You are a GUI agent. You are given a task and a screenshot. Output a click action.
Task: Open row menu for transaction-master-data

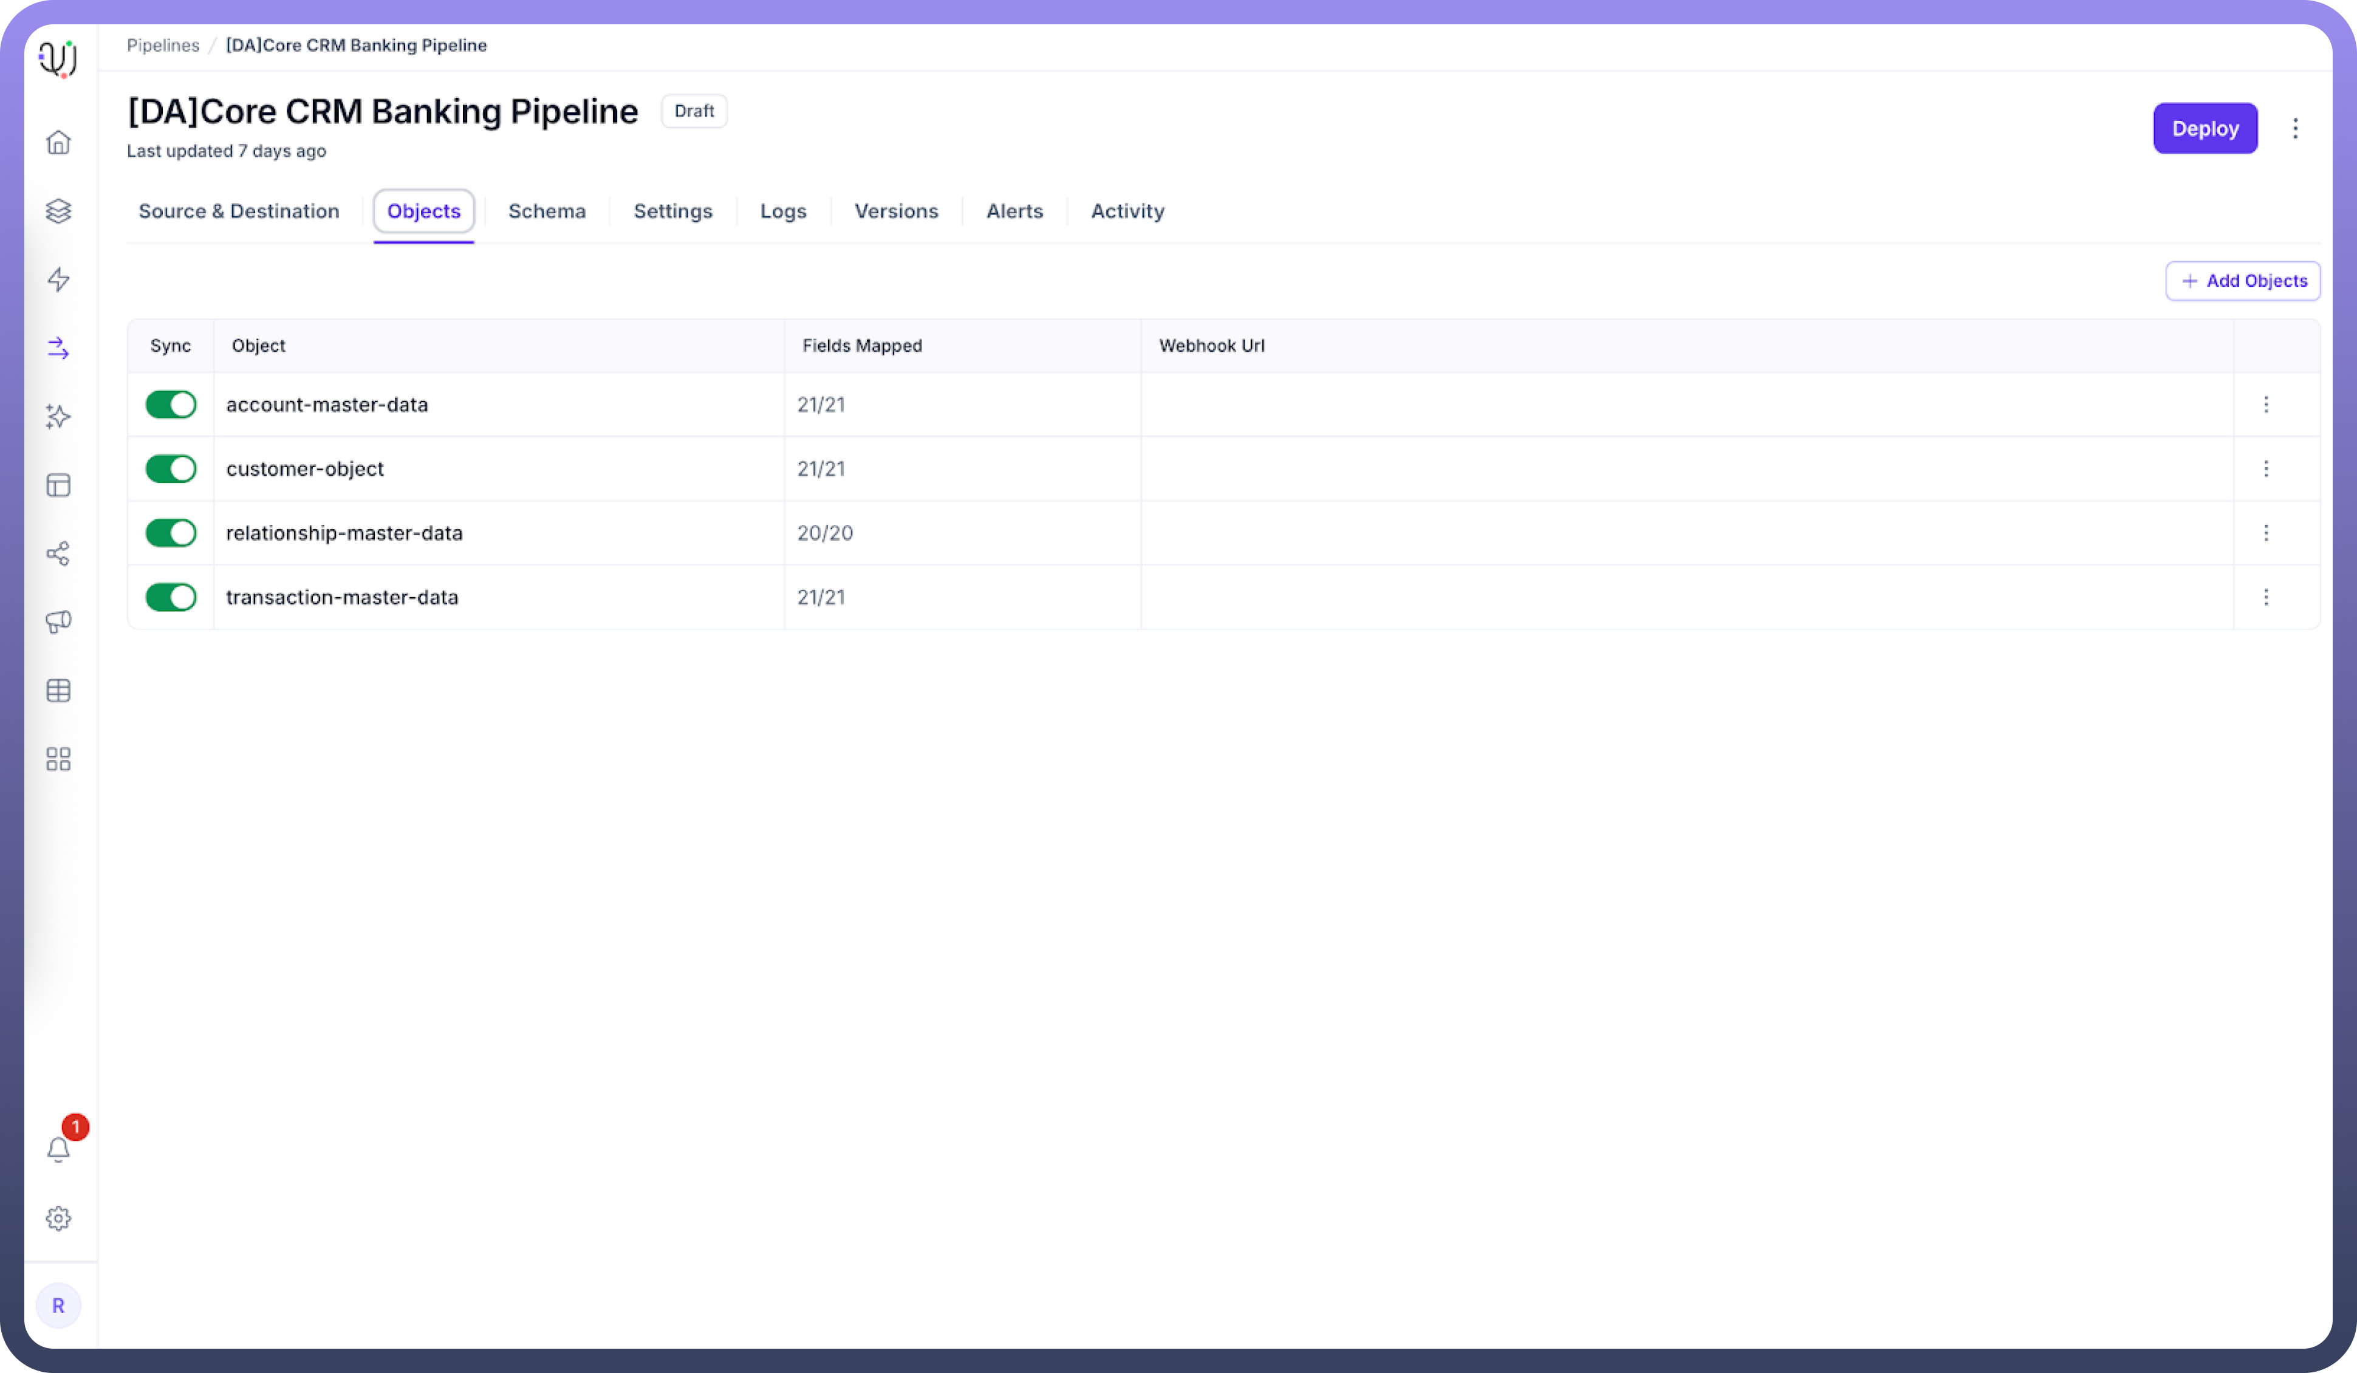click(x=2265, y=597)
